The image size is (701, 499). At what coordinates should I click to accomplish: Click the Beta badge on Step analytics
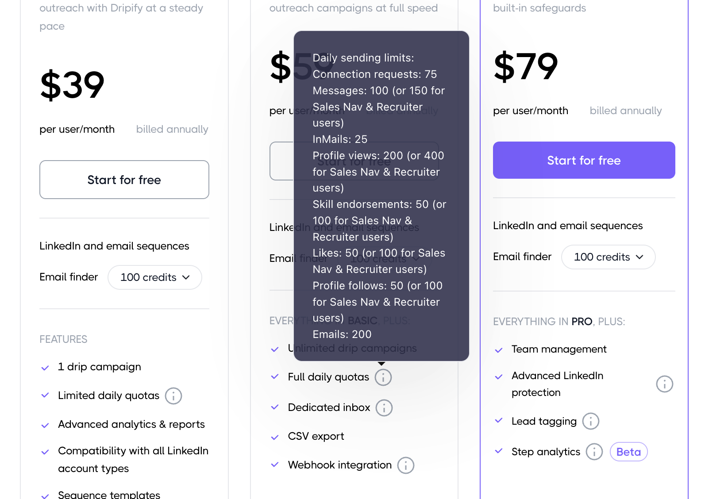coord(628,452)
